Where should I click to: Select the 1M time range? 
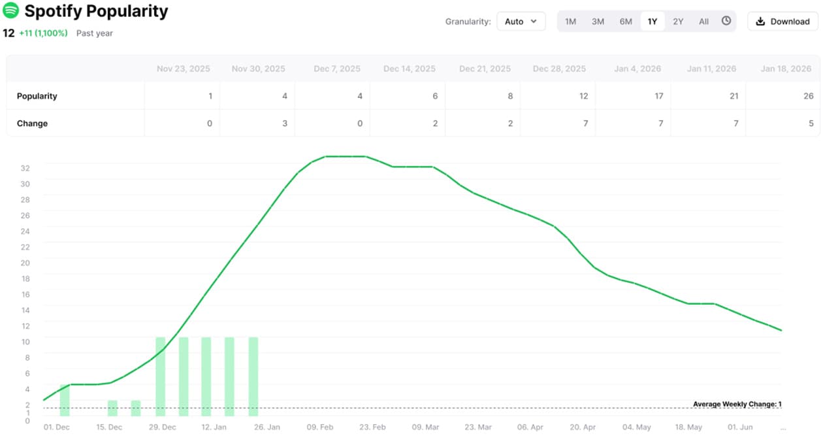coord(570,22)
